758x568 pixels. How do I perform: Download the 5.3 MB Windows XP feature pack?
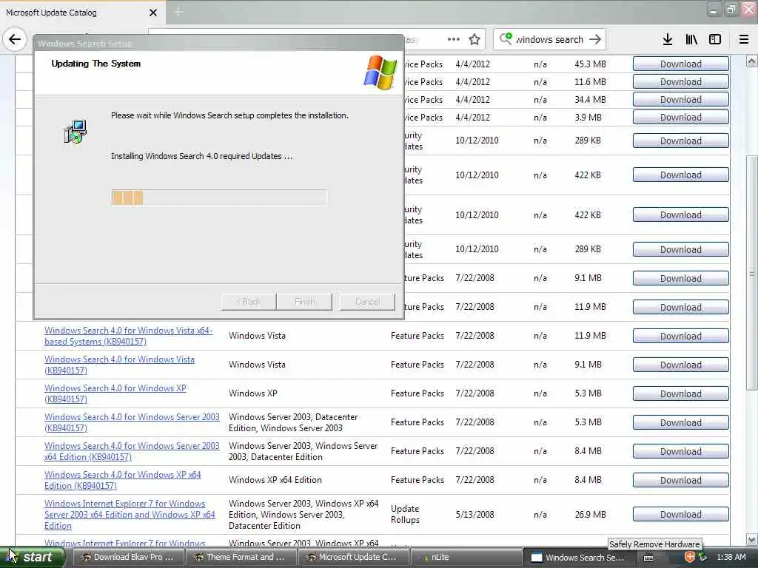click(x=681, y=393)
